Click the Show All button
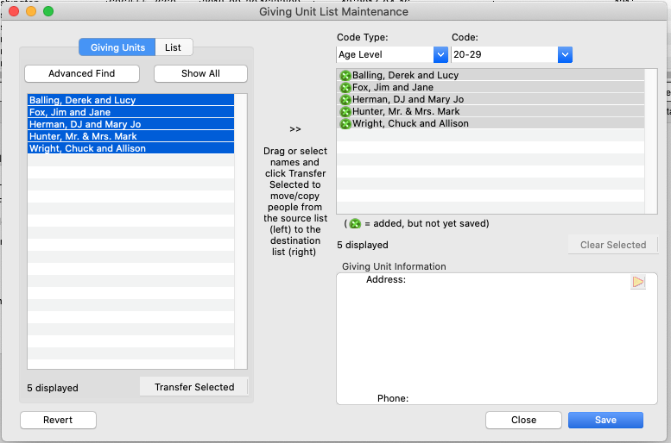The width and height of the screenshot is (671, 443). [200, 74]
